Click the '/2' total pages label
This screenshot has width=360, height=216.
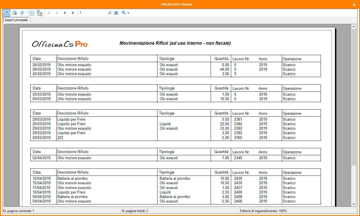(x=110, y=13)
